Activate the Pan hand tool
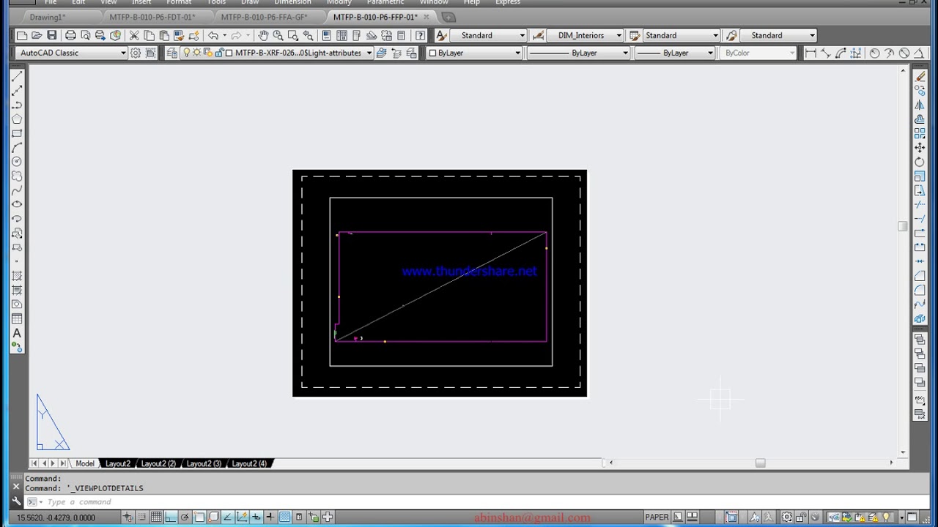 (263, 35)
